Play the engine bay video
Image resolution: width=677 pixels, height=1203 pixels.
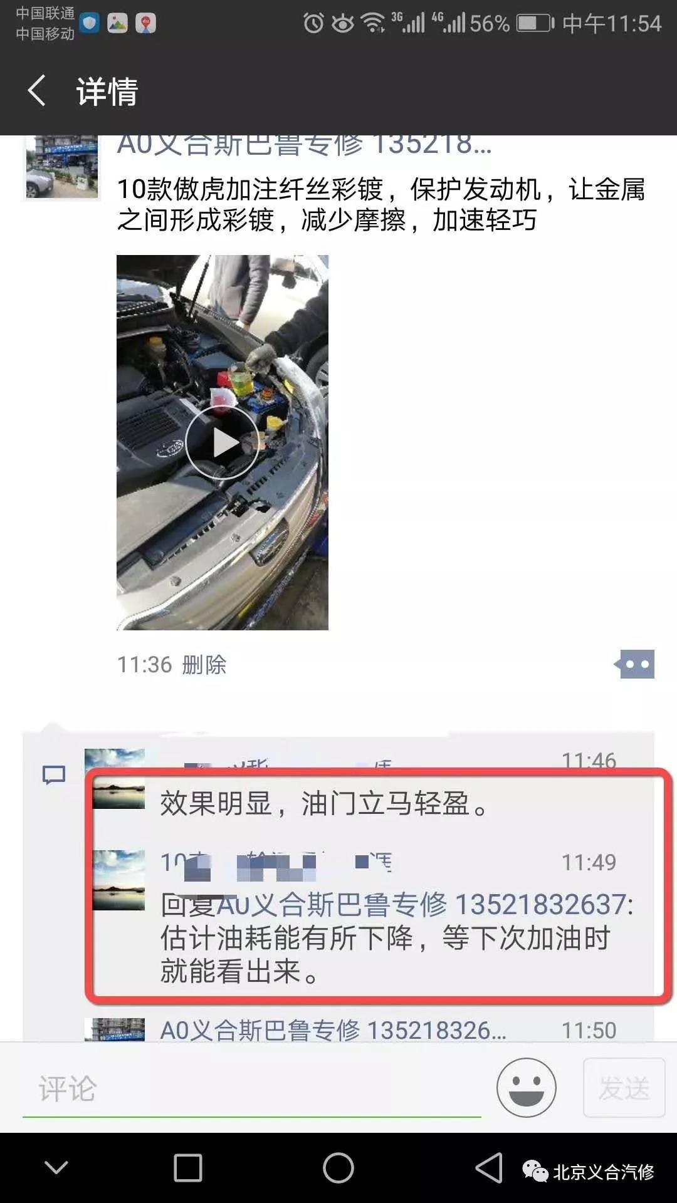[222, 442]
